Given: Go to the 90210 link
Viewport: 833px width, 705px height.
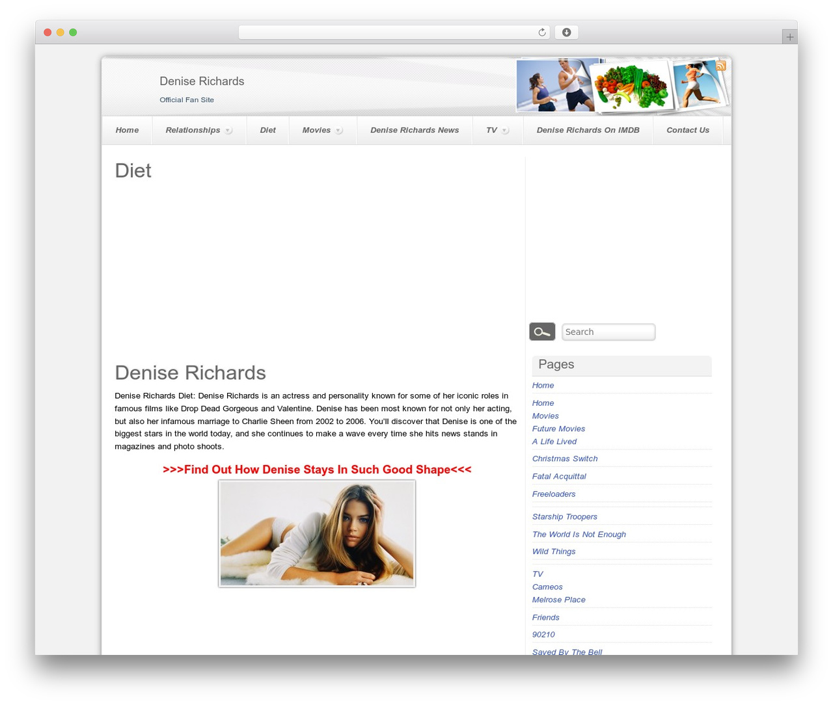Looking at the screenshot, I should point(543,635).
